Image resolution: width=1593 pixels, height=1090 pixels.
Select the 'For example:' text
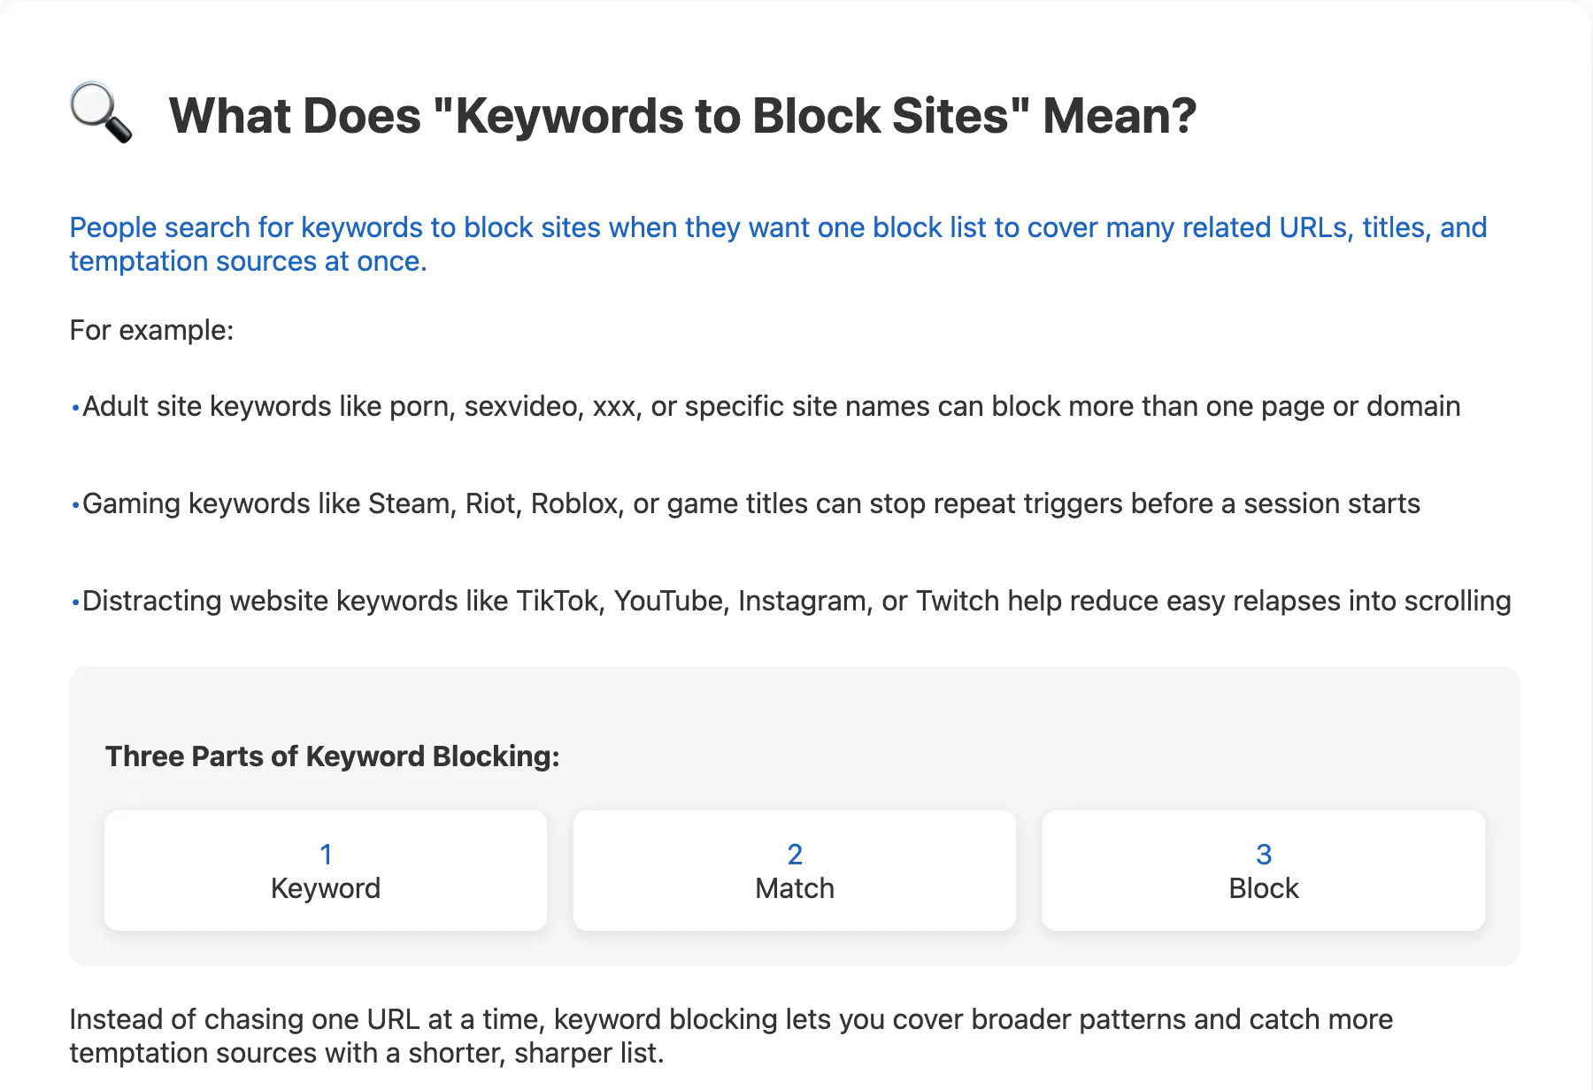(151, 330)
